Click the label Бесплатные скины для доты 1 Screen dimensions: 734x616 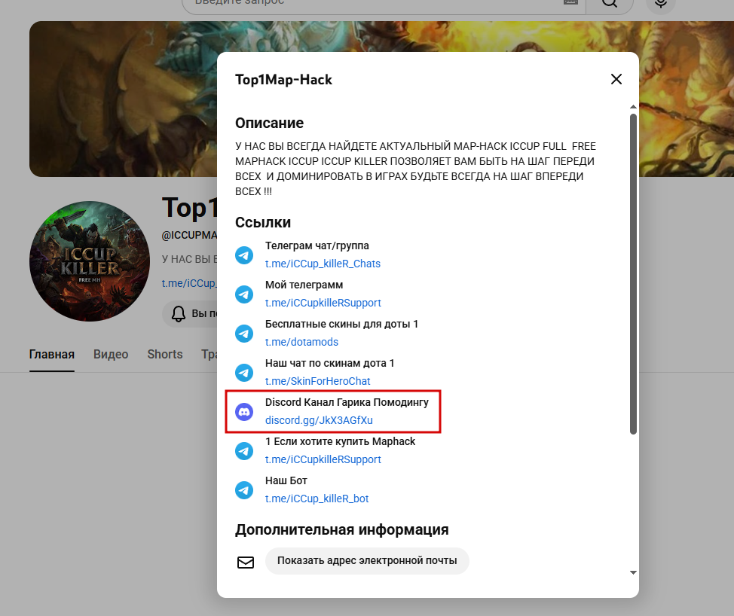(x=341, y=324)
